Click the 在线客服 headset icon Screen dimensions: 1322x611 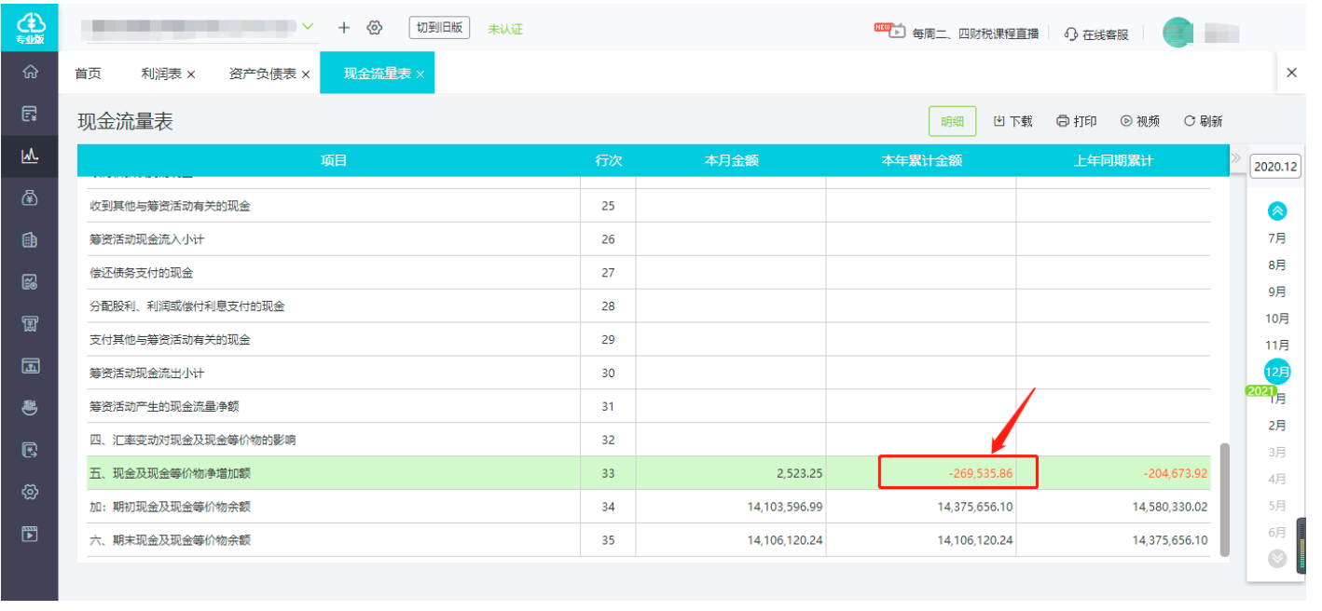(x=1071, y=34)
